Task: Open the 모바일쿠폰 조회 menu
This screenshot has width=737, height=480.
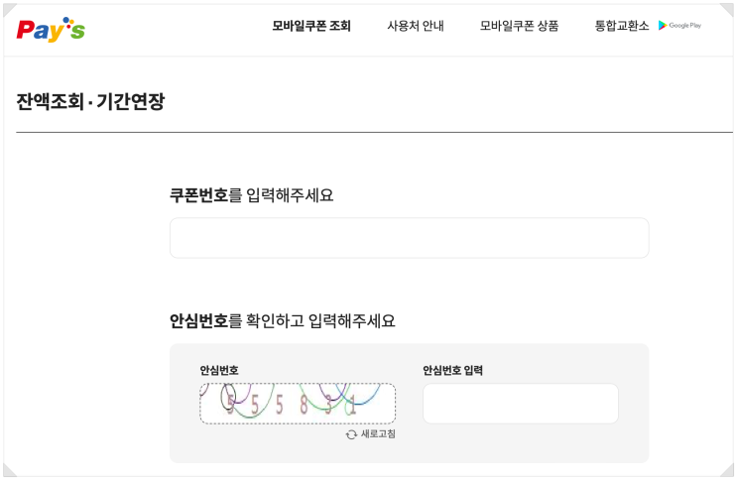Action: click(311, 27)
